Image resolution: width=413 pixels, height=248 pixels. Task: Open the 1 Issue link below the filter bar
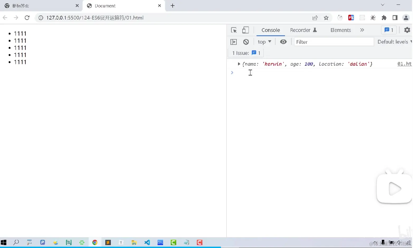(246, 53)
